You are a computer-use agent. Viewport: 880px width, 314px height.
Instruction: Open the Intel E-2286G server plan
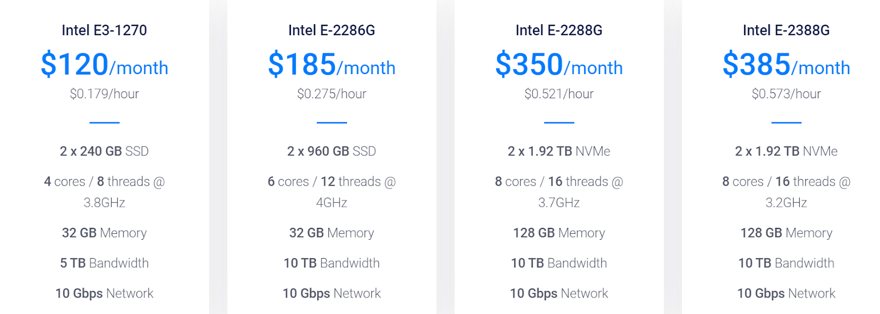[332, 30]
